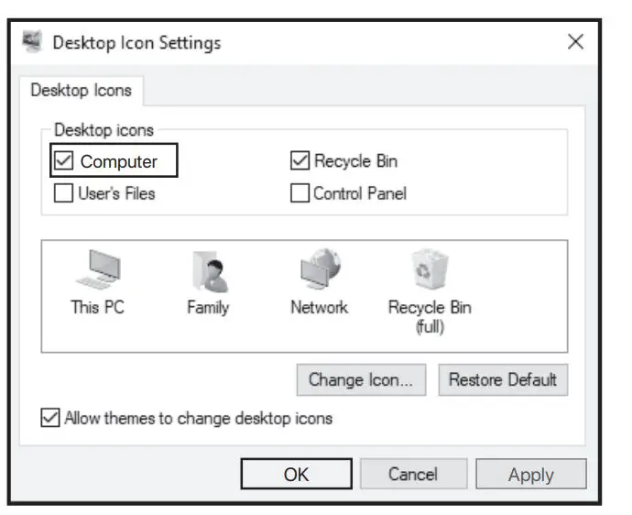
Task: Disable the Recycle Bin checkbox
Action: [300, 162]
